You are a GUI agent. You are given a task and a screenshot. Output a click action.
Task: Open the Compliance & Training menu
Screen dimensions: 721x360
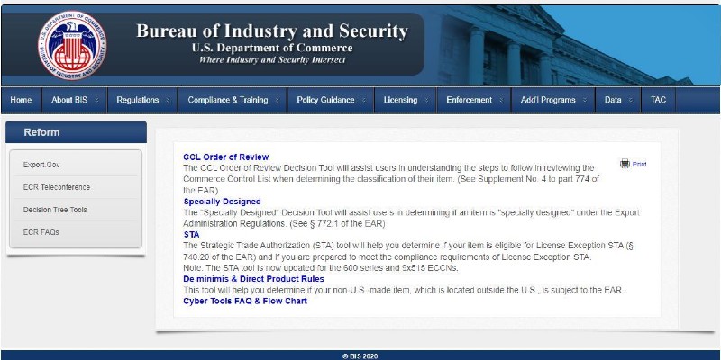point(233,100)
